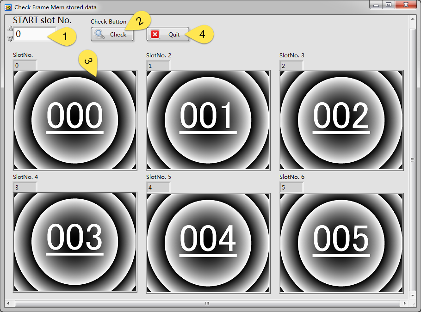Screen dimensions: 421x312
Task: Click the horizontal scrollbar thumb
Action: coord(207,304)
